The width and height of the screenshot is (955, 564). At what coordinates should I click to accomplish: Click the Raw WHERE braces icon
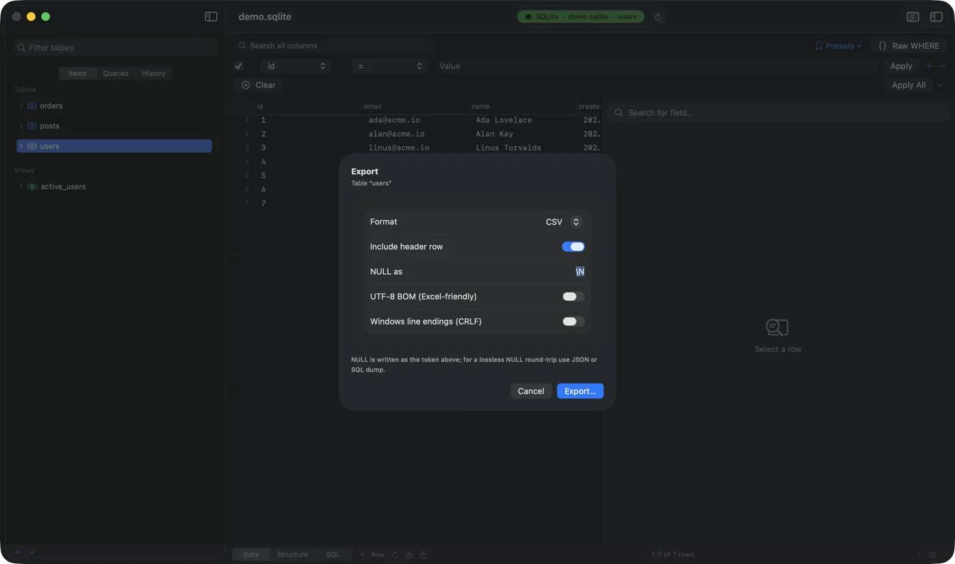point(882,46)
